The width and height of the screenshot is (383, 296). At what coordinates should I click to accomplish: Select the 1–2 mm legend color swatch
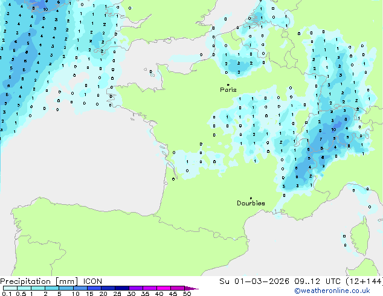click(x=38, y=288)
